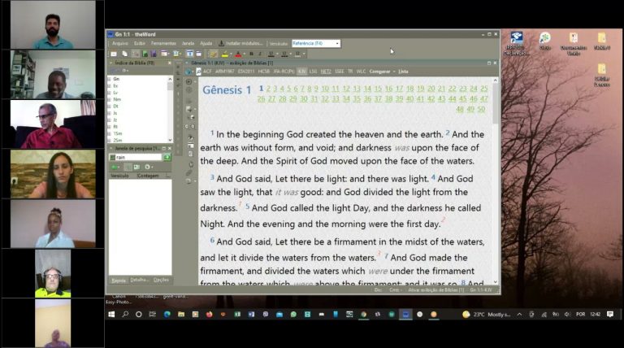Close the Índice da Bíblia panel
The image size is (624, 348).
point(170,63)
